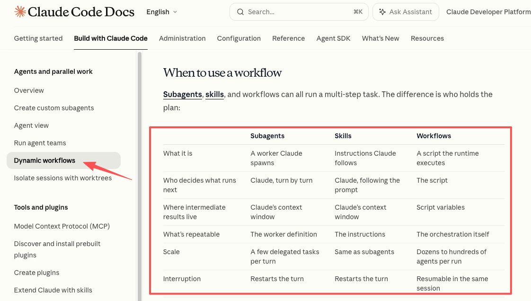The width and height of the screenshot is (531, 301).
Task: Click the 'Claude, following the prompt' cell
Action: (x=367, y=185)
